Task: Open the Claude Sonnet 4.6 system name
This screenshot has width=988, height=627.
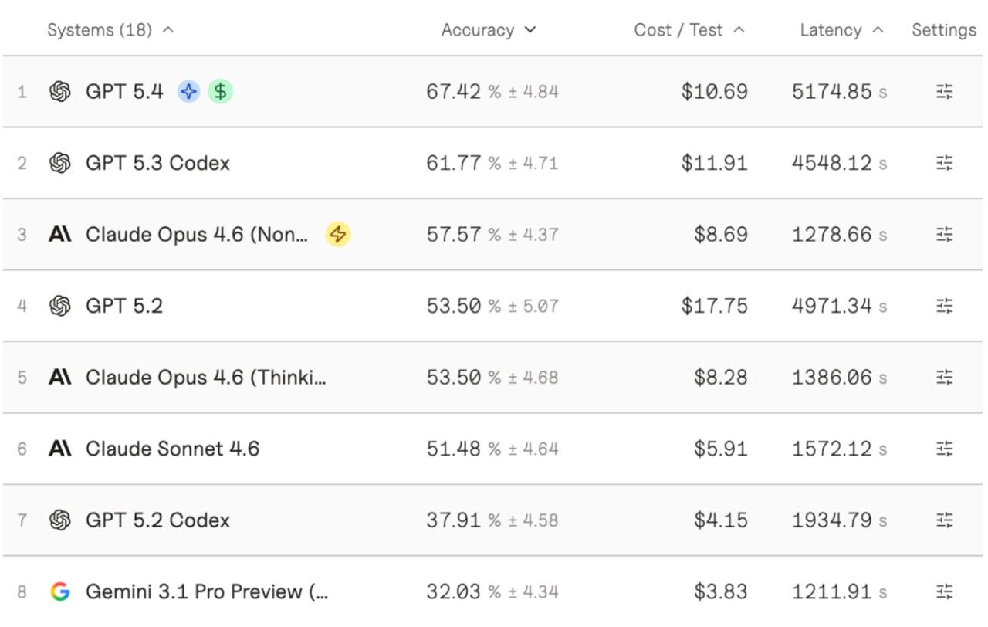Action: coord(172,449)
